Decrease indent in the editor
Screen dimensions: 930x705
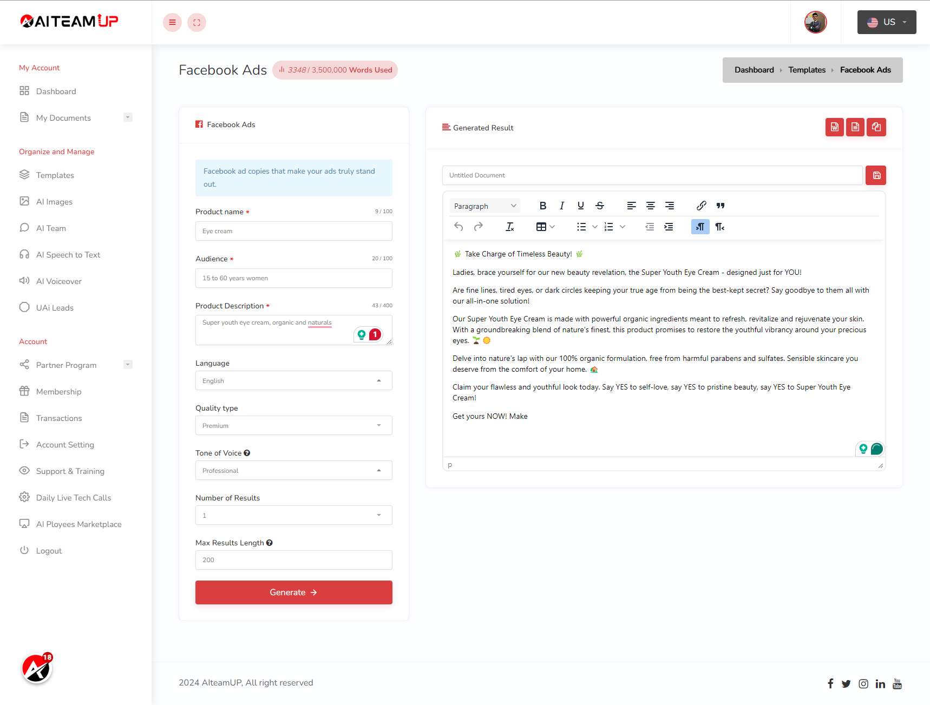click(x=650, y=227)
